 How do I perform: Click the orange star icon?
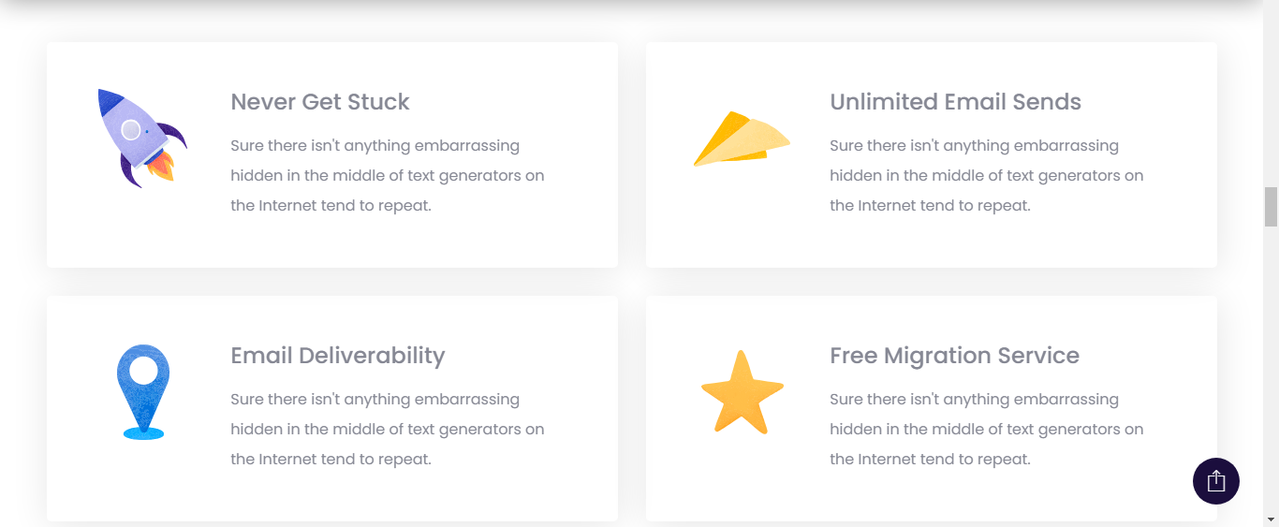tap(742, 393)
